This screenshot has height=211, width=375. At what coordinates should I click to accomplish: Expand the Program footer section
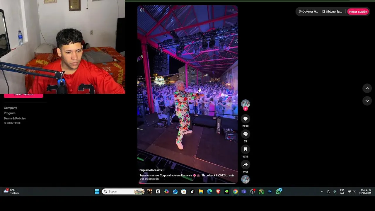point(9,113)
